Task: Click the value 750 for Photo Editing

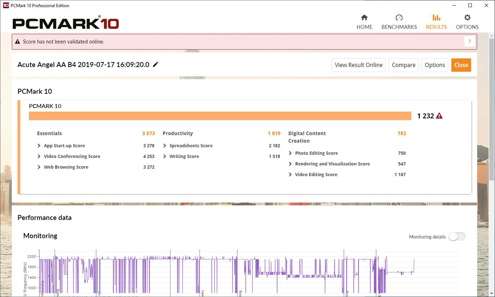Action: (x=402, y=153)
